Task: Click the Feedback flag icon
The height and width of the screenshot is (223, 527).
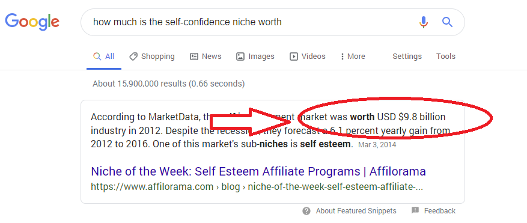Action: click(x=415, y=210)
